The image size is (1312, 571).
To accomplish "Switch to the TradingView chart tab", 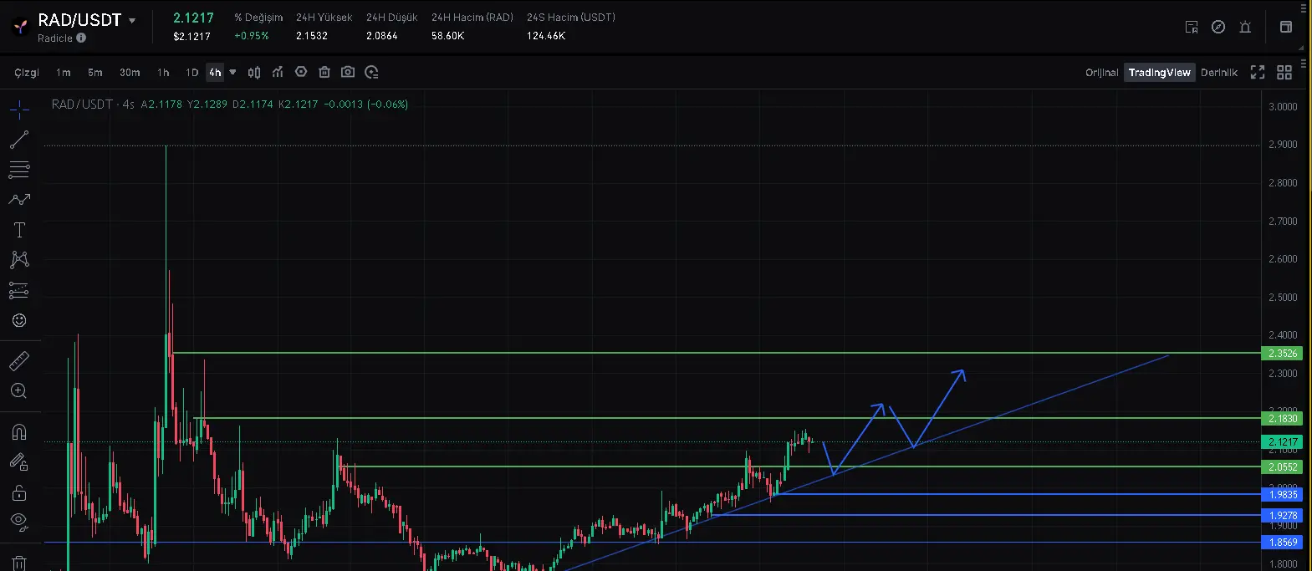I will click(1159, 73).
